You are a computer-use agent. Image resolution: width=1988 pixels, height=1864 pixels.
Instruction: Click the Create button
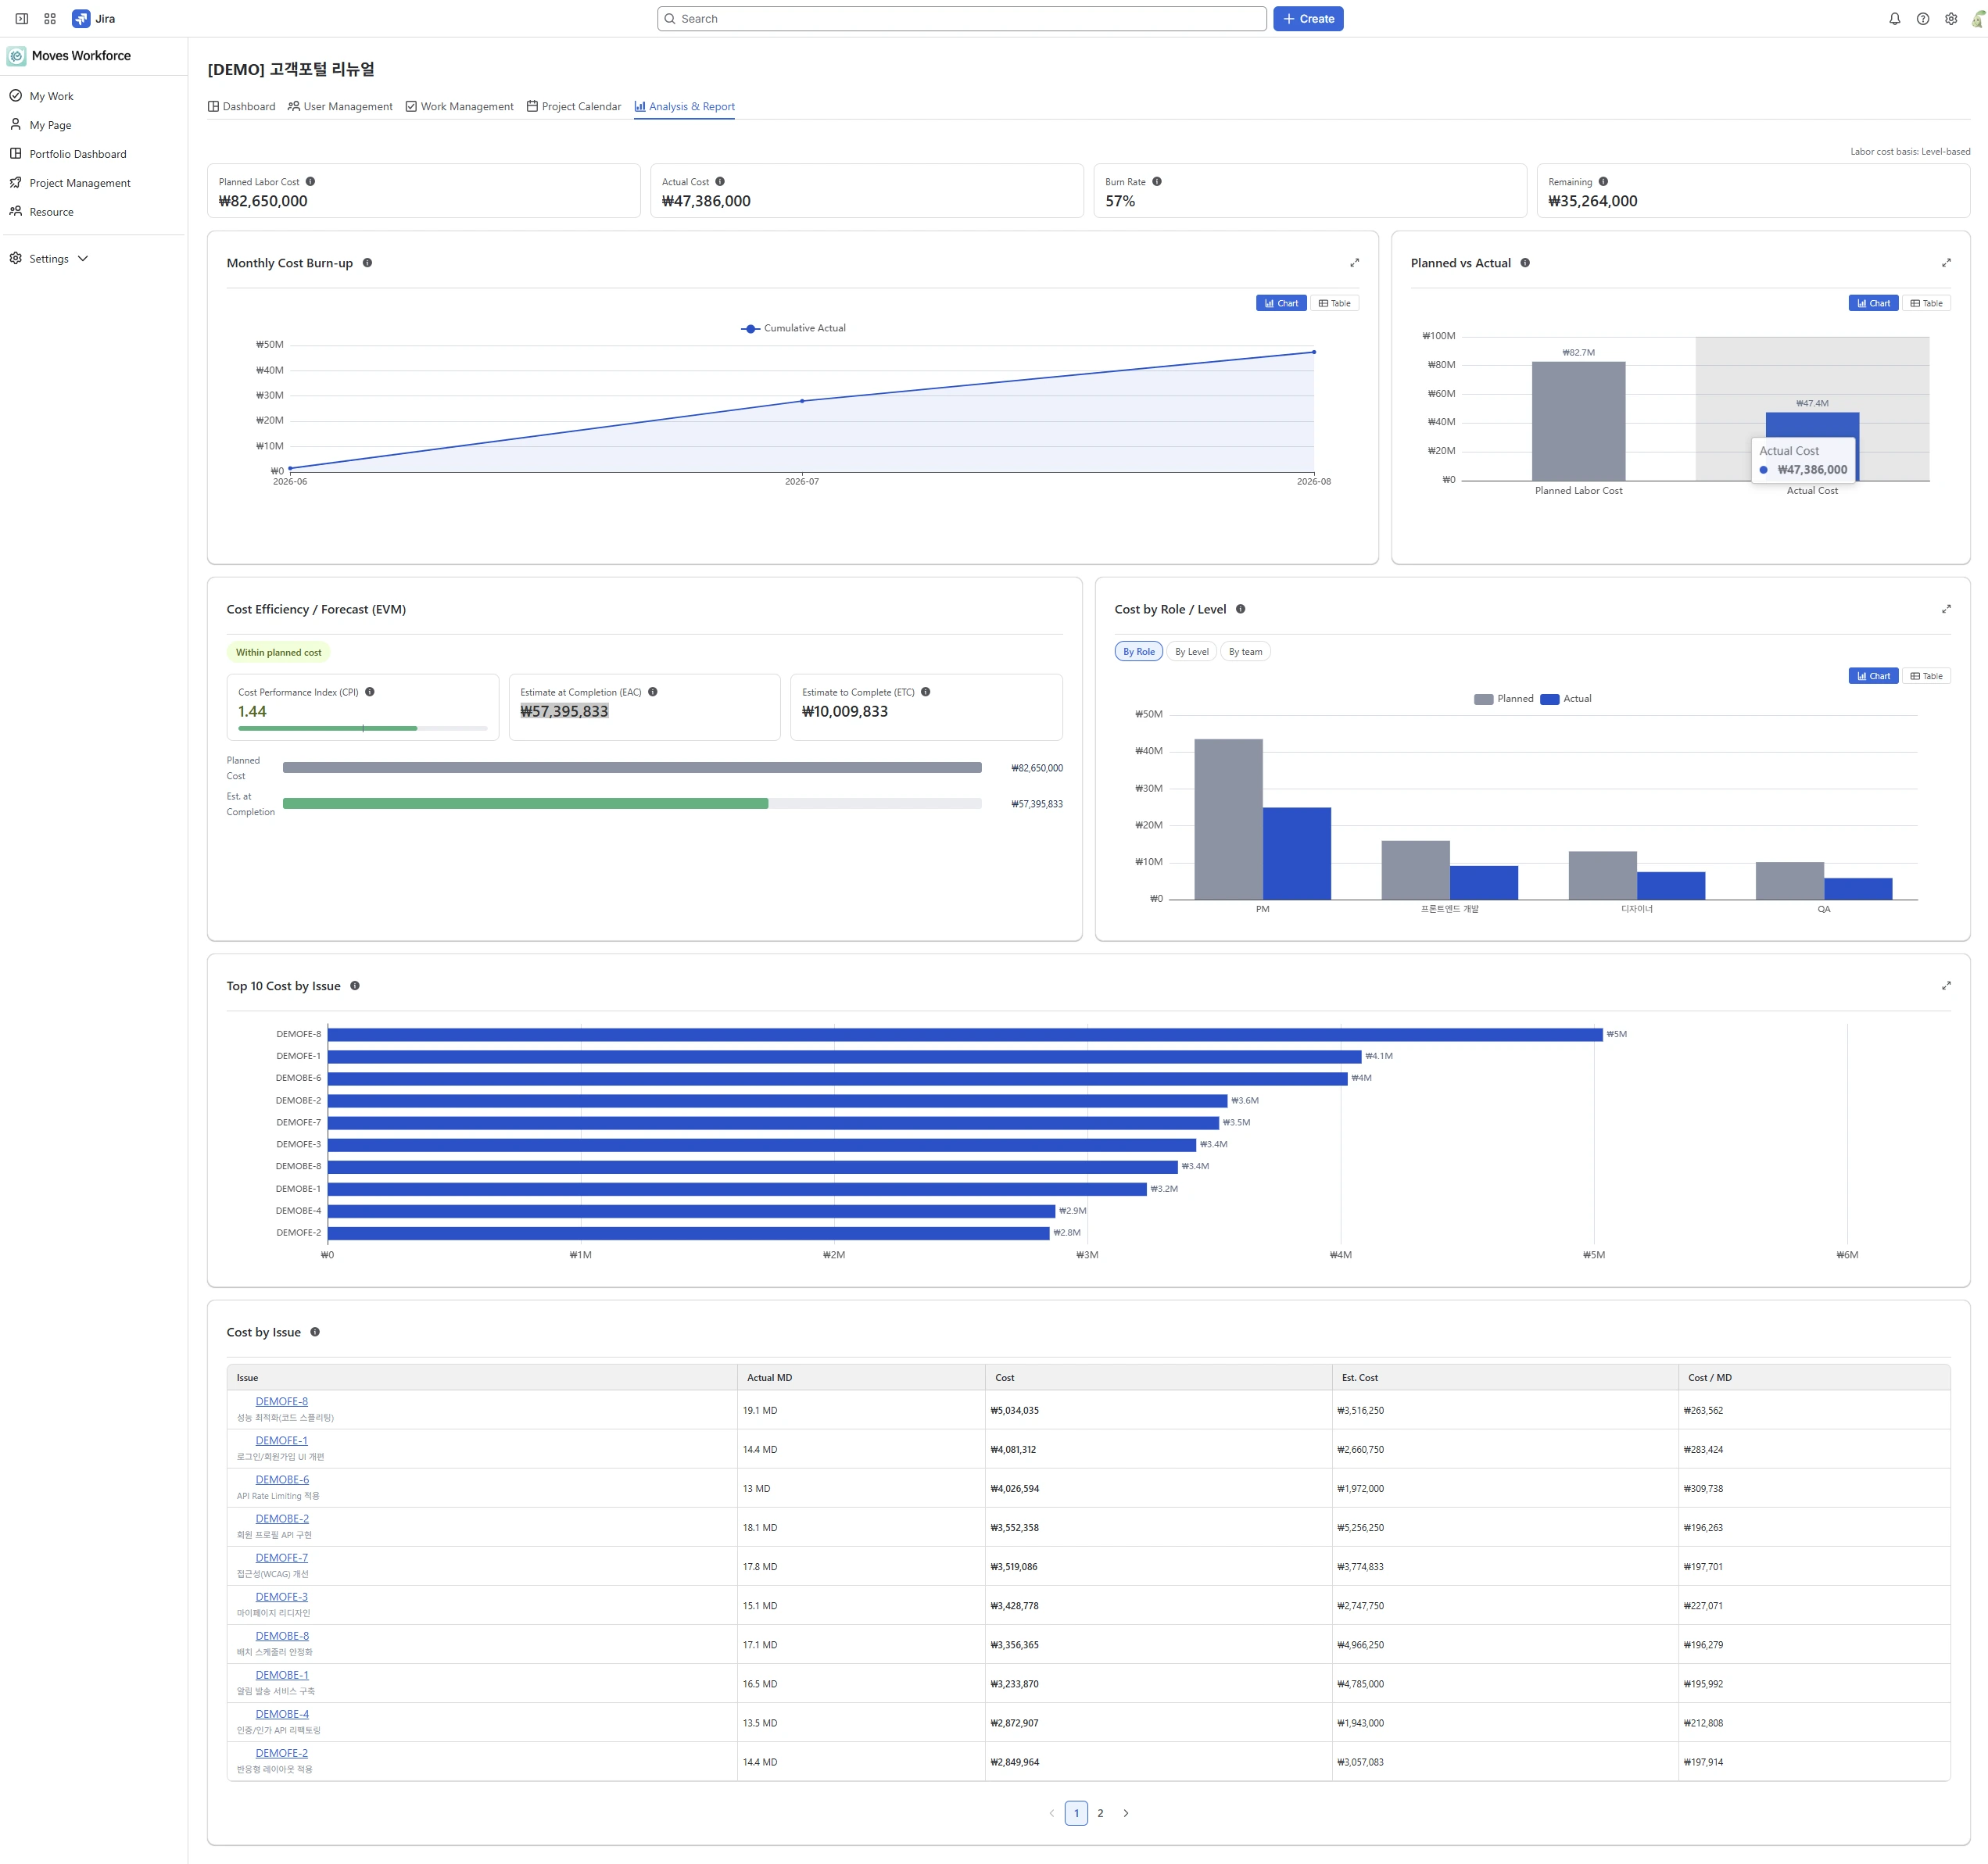(1308, 19)
